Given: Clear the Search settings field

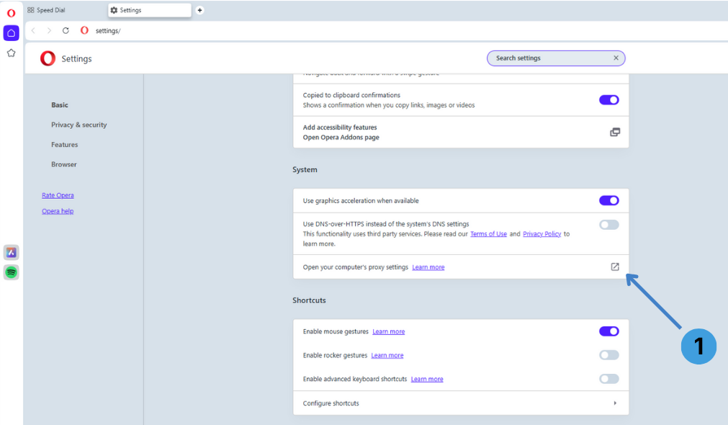Looking at the screenshot, I should tap(616, 58).
